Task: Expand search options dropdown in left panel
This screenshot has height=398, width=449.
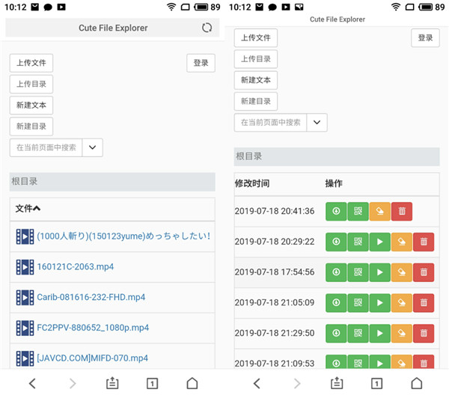Action: coord(93,147)
